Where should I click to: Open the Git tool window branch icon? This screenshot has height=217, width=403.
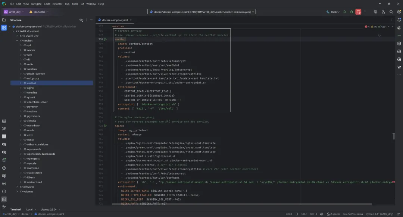click(x=4, y=207)
